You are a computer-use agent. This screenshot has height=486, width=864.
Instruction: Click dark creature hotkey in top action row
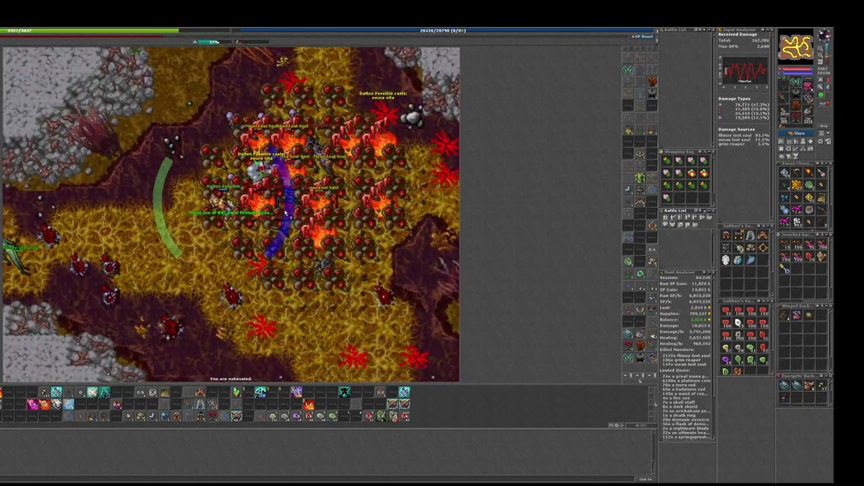[344, 391]
